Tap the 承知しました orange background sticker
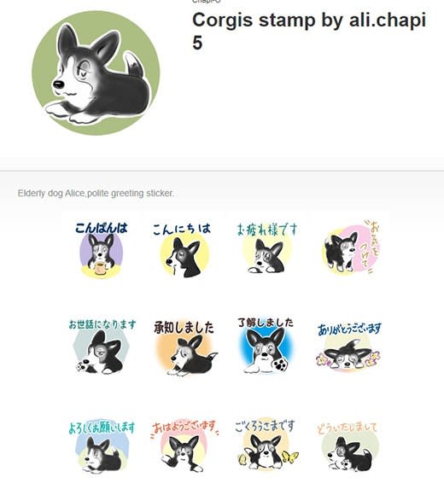This screenshot has height=495, width=444. pos(184,347)
